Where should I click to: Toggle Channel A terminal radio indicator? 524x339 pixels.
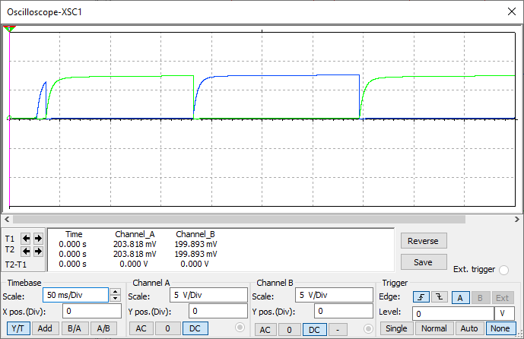pos(240,328)
